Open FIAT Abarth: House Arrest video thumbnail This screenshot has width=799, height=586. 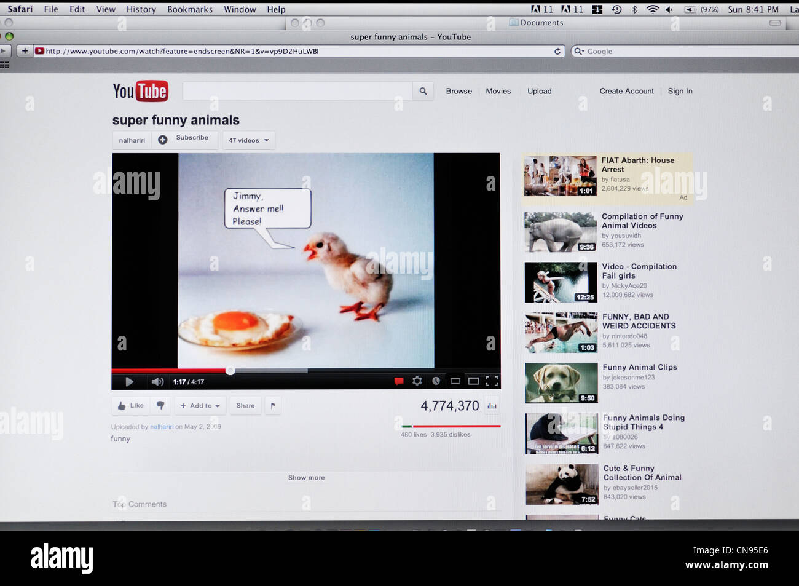[560, 176]
